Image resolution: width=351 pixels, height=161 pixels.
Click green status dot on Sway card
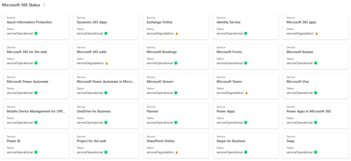pos(316,152)
